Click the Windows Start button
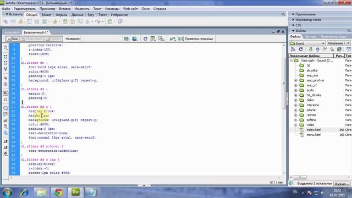352x198 pixels. pos(8,193)
